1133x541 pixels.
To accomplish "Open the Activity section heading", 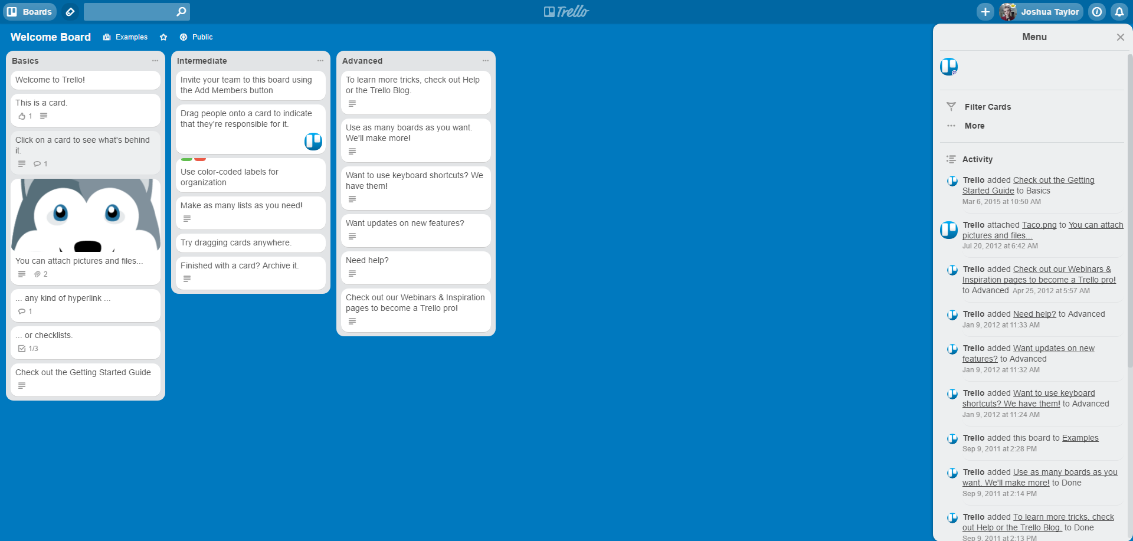I will pos(977,159).
